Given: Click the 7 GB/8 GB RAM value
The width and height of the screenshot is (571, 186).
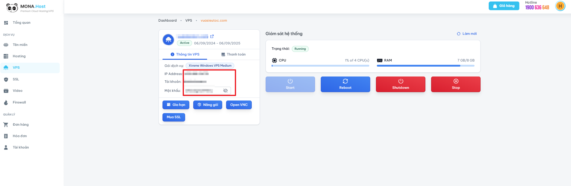Looking at the screenshot, I should point(466,61).
